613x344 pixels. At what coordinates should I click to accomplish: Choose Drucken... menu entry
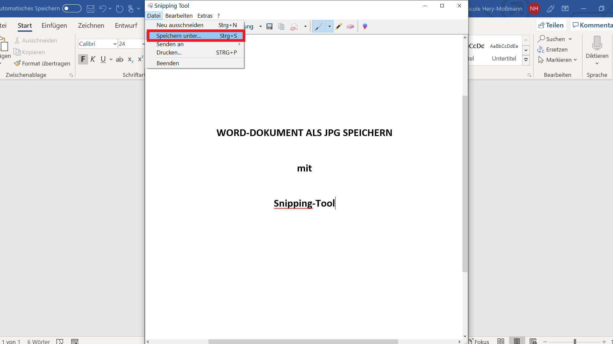tap(196, 52)
